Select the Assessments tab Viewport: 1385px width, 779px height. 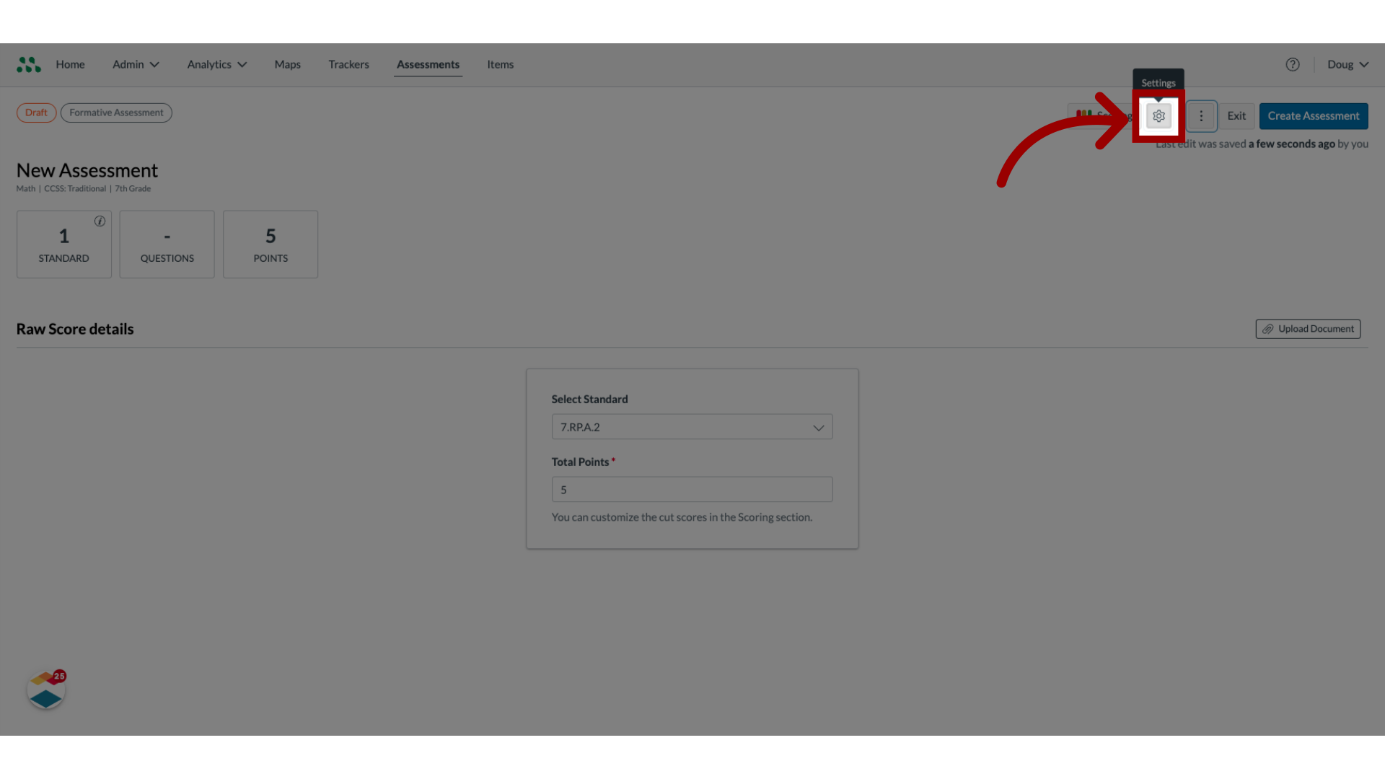point(428,63)
